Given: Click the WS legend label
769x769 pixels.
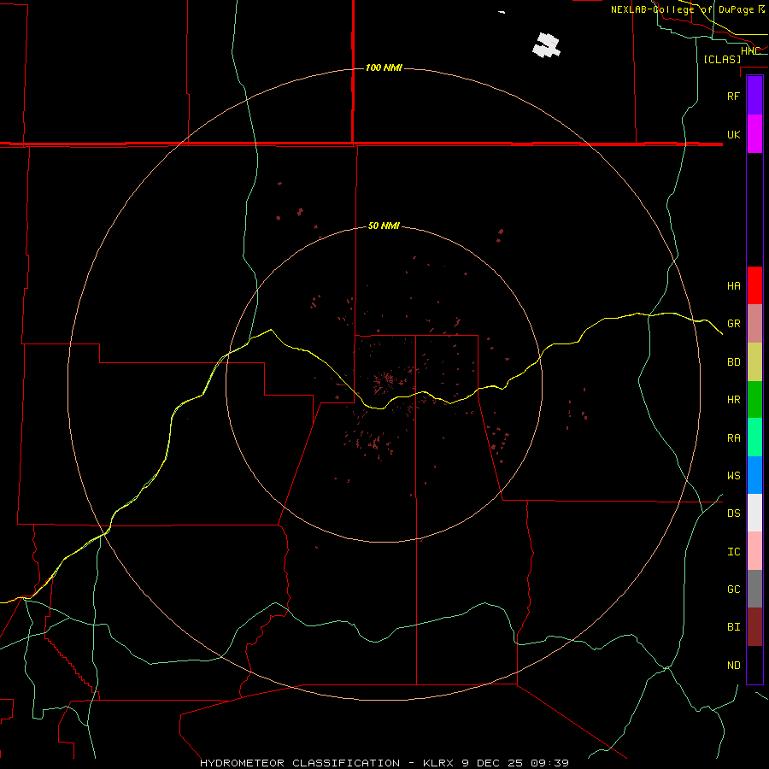Looking at the screenshot, I should [x=733, y=475].
